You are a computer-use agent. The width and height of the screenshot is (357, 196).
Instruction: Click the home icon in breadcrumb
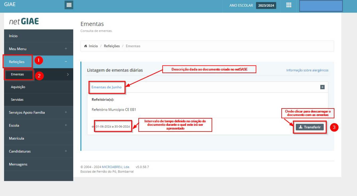[x=86, y=46]
